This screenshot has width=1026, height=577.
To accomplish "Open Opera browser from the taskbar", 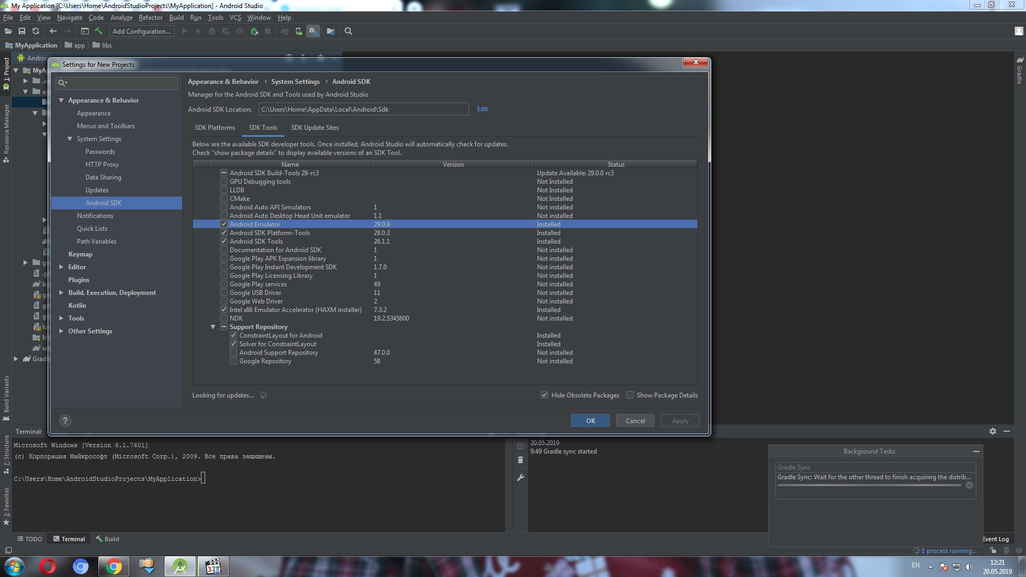I will (48, 566).
